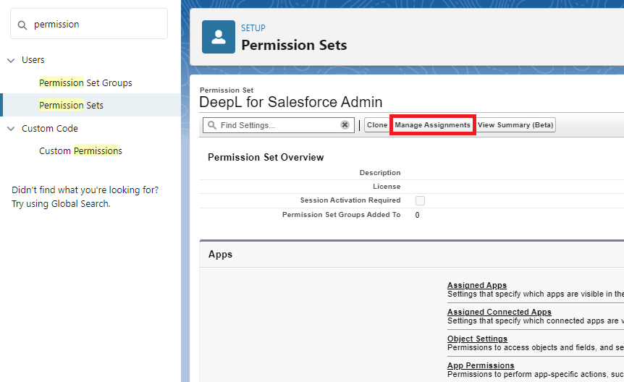Screen dimensions: 624x382
Task: Click the SETUP breadcrumb label
Action: tap(253, 28)
